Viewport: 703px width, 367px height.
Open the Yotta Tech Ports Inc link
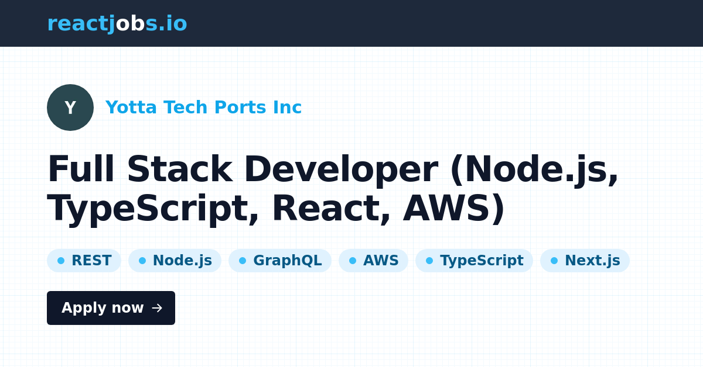click(x=203, y=108)
